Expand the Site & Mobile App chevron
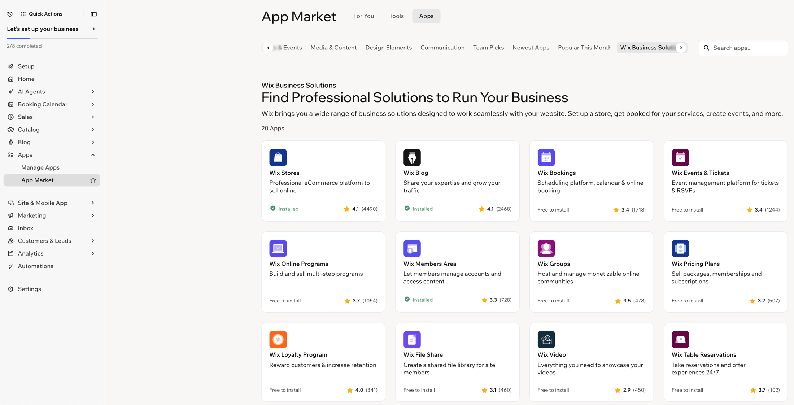 coord(93,203)
